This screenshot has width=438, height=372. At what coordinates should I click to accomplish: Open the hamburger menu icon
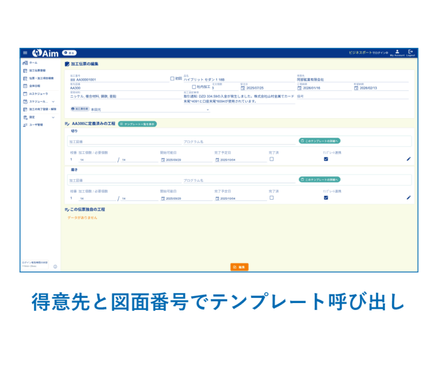click(x=25, y=52)
